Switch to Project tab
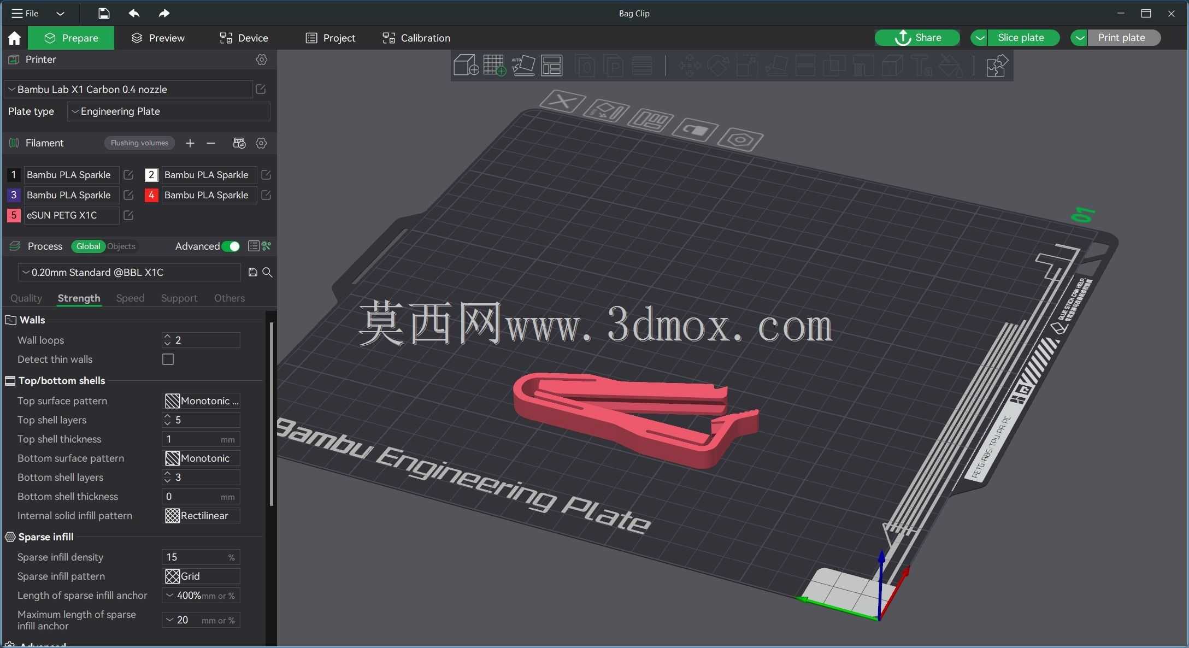This screenshot has width=1189, height=648. [x=331, y=38]
